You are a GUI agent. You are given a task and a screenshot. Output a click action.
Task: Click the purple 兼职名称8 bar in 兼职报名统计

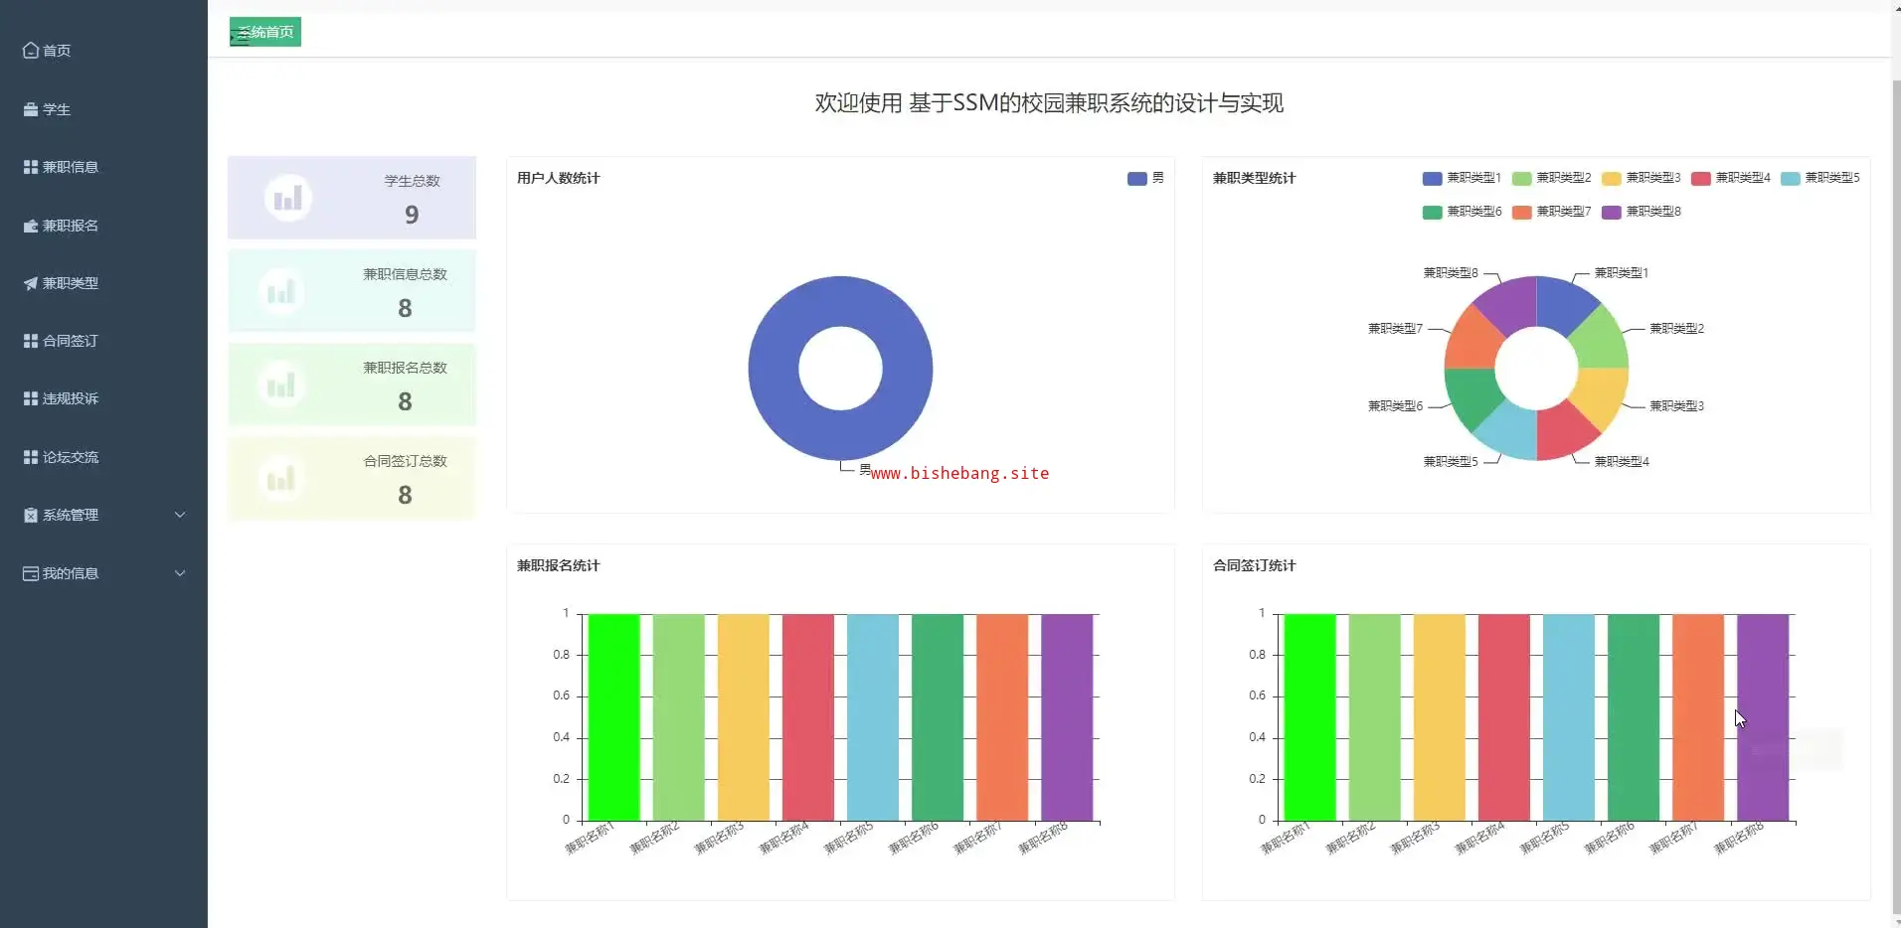pyautogui.click(x=1066, y=716)
